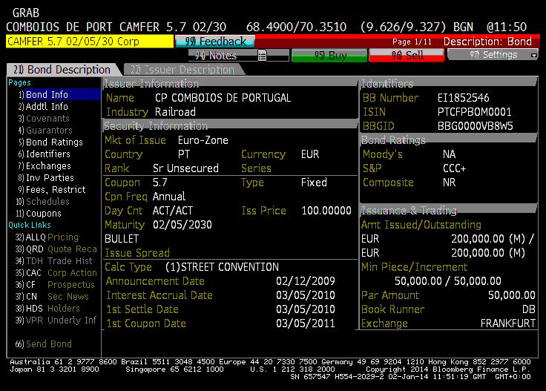
Task: Click Composite rating NR
Action: 449,183
